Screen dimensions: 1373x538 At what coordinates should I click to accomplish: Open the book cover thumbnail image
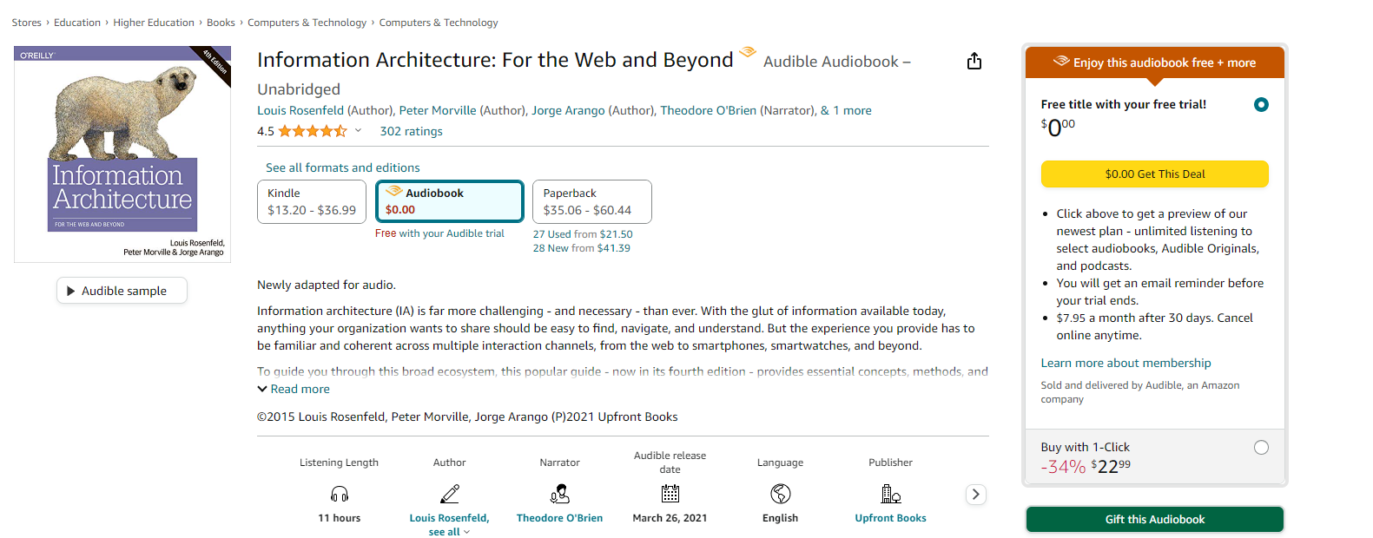(x=122, y=154)
